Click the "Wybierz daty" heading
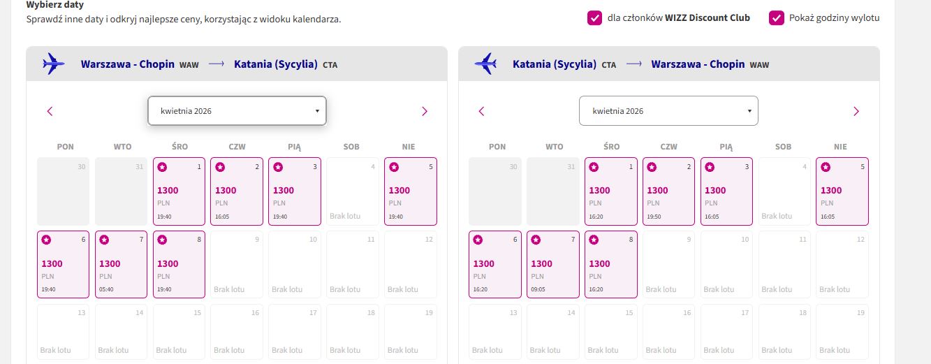This screenshot has width=931, height=364. point(55,4)
